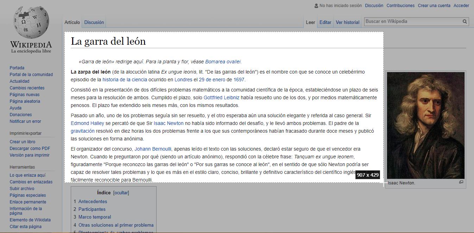Follow the Isaac Newton article link
The image size is (474, 233).
click(169, 123)
